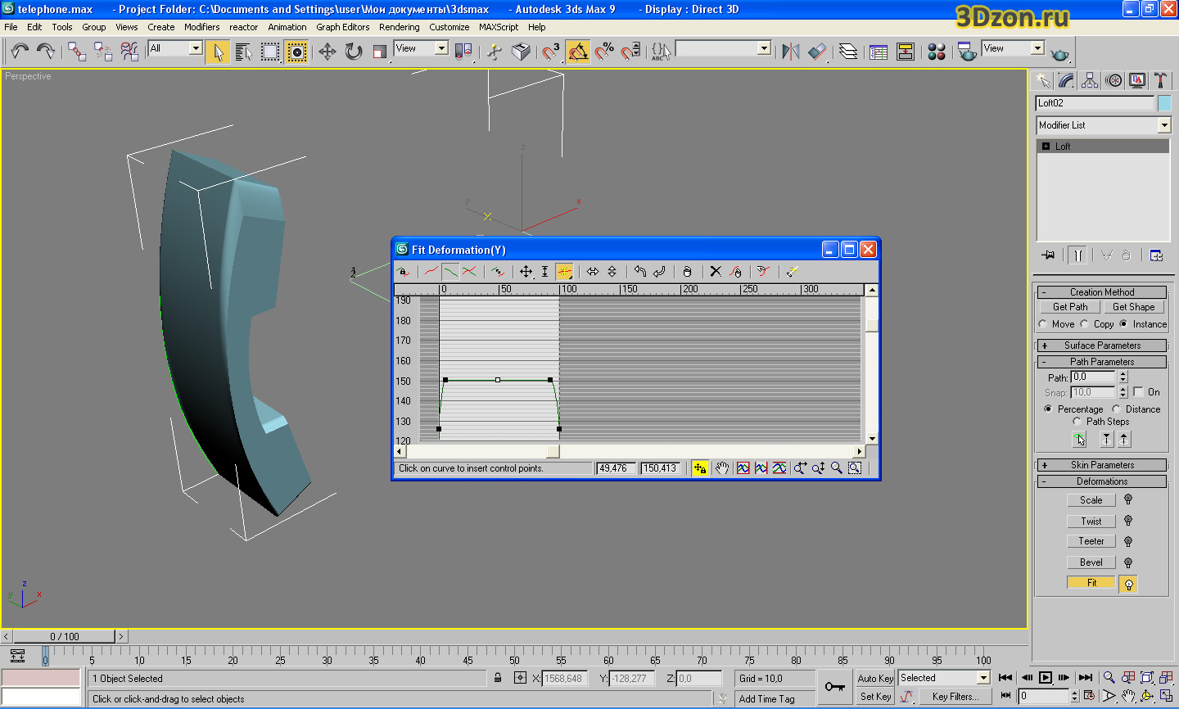Open the Modifiers menu

tap(201, 27)
